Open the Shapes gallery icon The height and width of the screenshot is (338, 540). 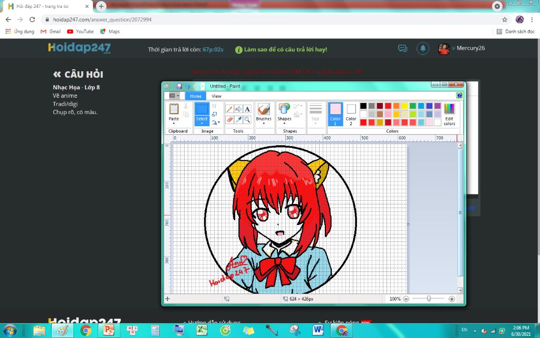tap(284, 109)
